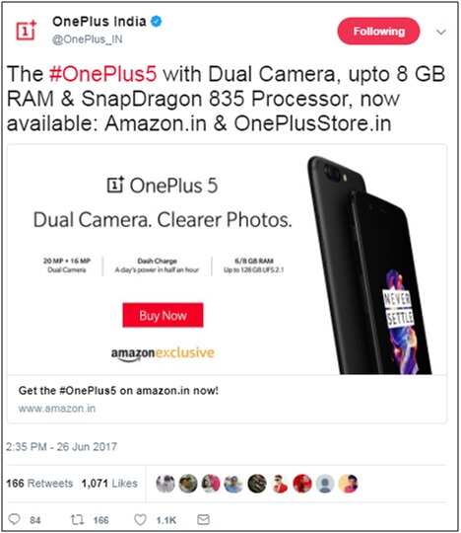Click the amazon exclusive logo
Viewport: 461px width, 533px height.
pyautogui.click(x=163, y=353)
